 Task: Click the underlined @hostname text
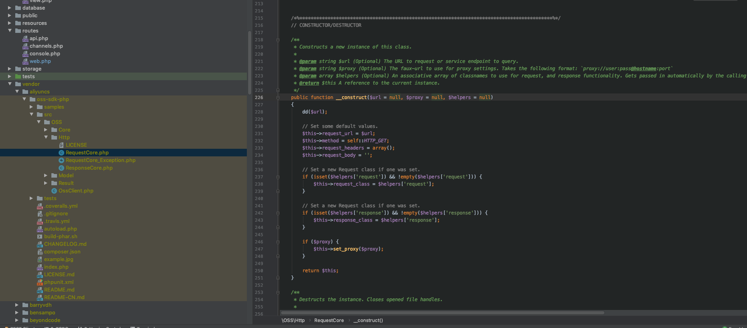(643, 69)
